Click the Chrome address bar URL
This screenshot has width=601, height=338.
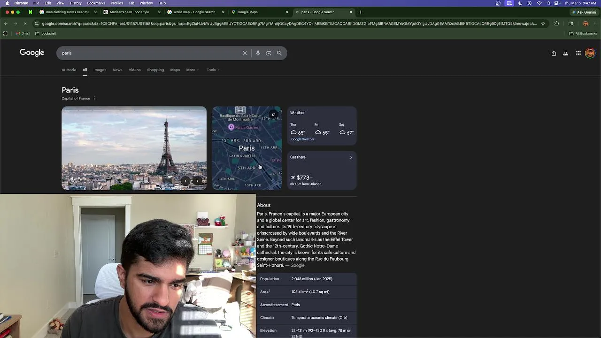(289, 23)
